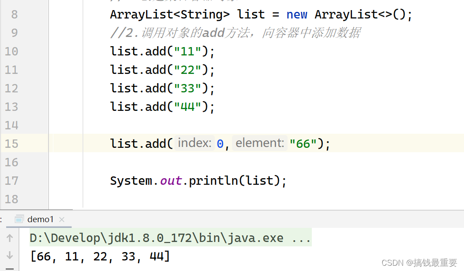The height and width of the screenshot is (271, 464).
Task: Close the demo1 console tab
Action: coord(61,219)
